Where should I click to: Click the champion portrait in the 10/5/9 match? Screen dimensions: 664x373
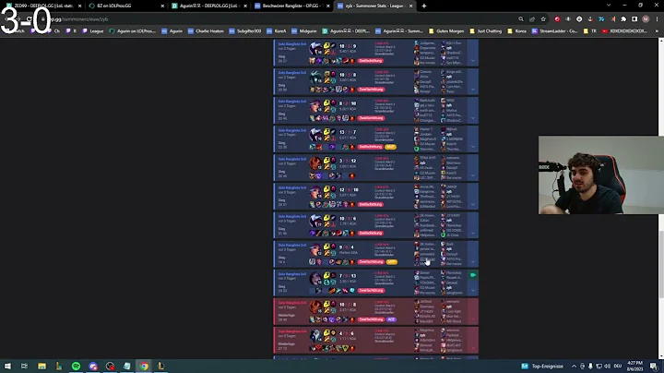click(x=315, y=48)
